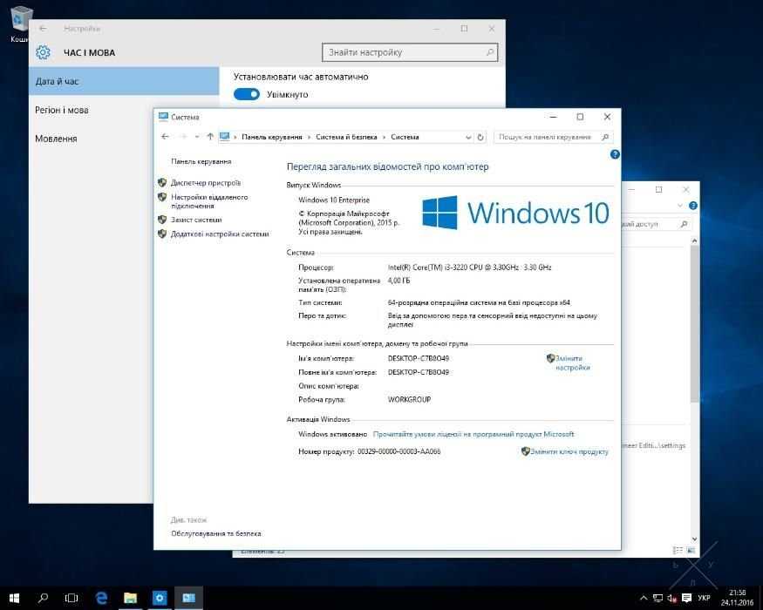Click the Change settings (Змінити настройки) link
The image size is (763, 610).
click(x=573, y=363)
